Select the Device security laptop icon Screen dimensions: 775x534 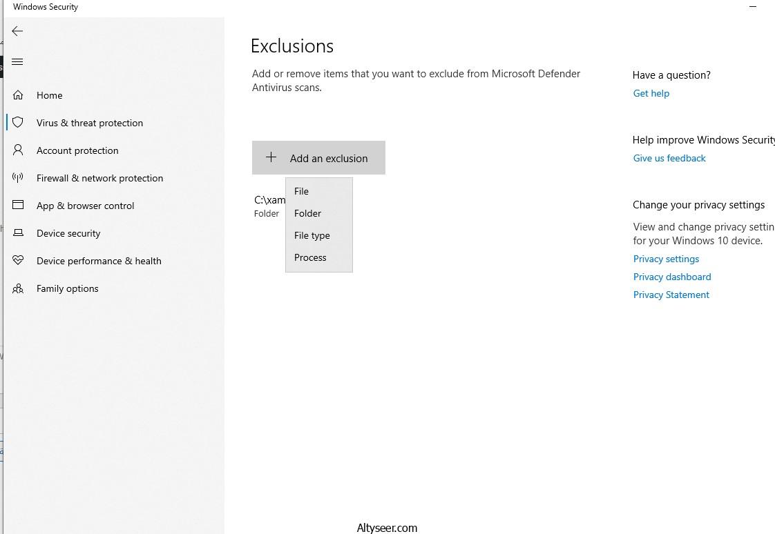pos(18,233)
